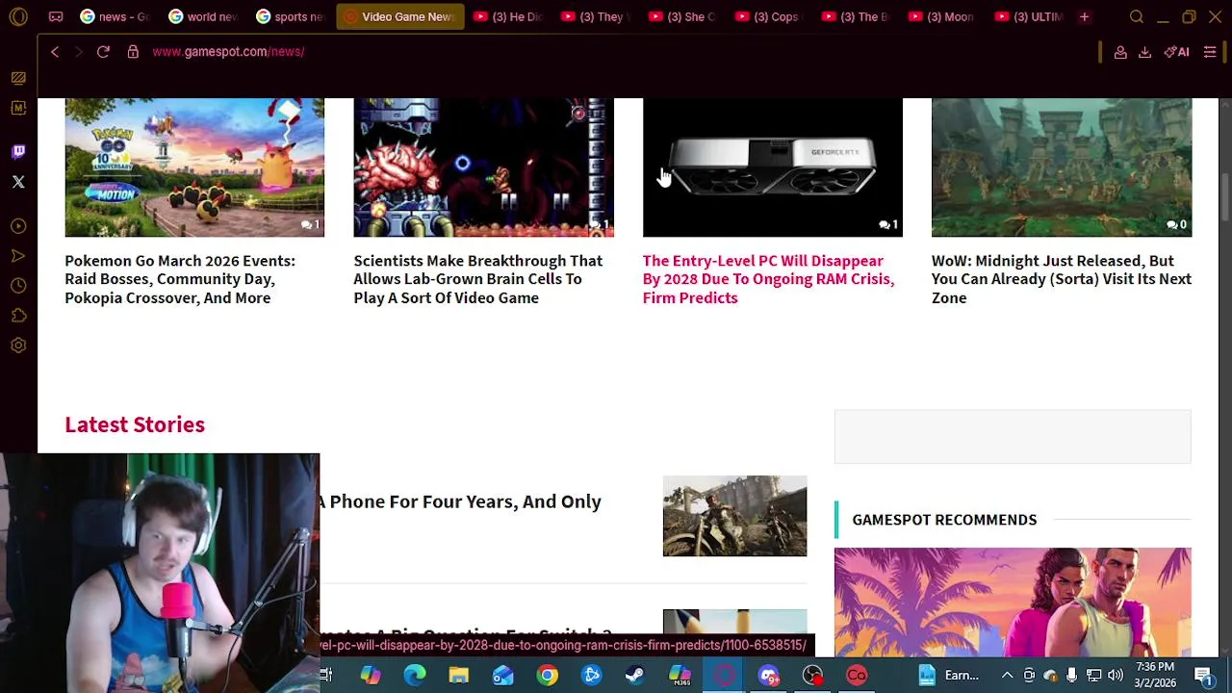1232x693 pixels.
Task: Select the Video Game News tab
Action: click(x=399, y=16)
